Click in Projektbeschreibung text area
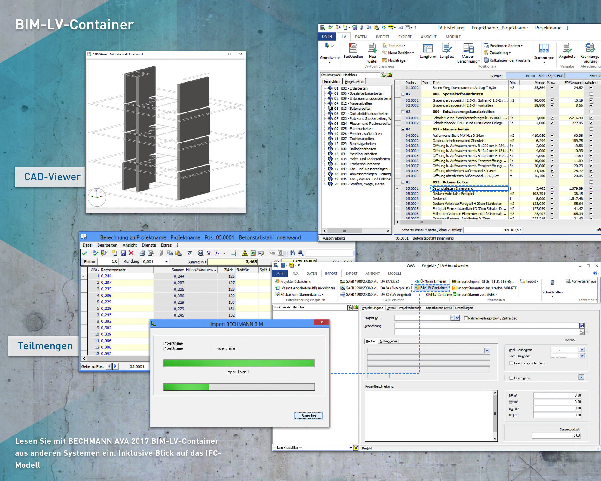Screen dimensions: 601x481 pos(429,415)
